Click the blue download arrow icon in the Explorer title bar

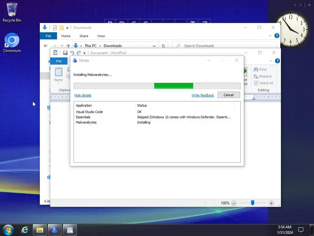pyautogui.click(x=45, y=27)
